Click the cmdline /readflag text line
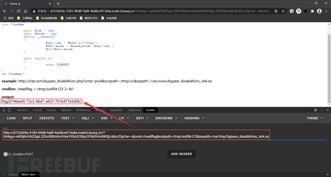 click(x=38, y=89)
